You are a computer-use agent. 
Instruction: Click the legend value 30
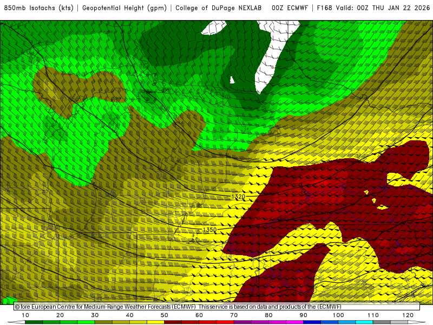[x=95, y=315]
